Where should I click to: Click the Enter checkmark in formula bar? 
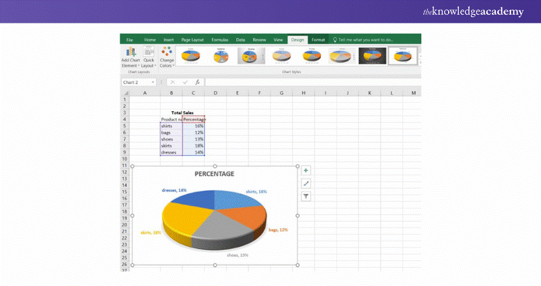tap(185, 82)
